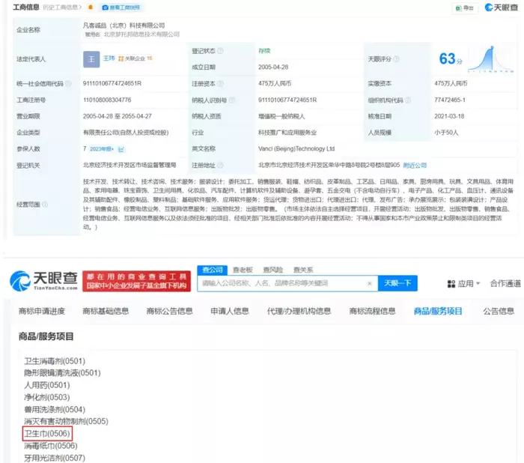Open the 商标流程信息 tab

click(x=372, y=311)
